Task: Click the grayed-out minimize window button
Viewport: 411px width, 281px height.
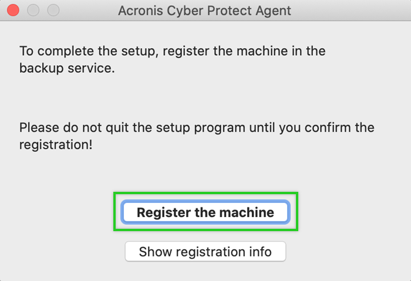Action: coord(33,10)
